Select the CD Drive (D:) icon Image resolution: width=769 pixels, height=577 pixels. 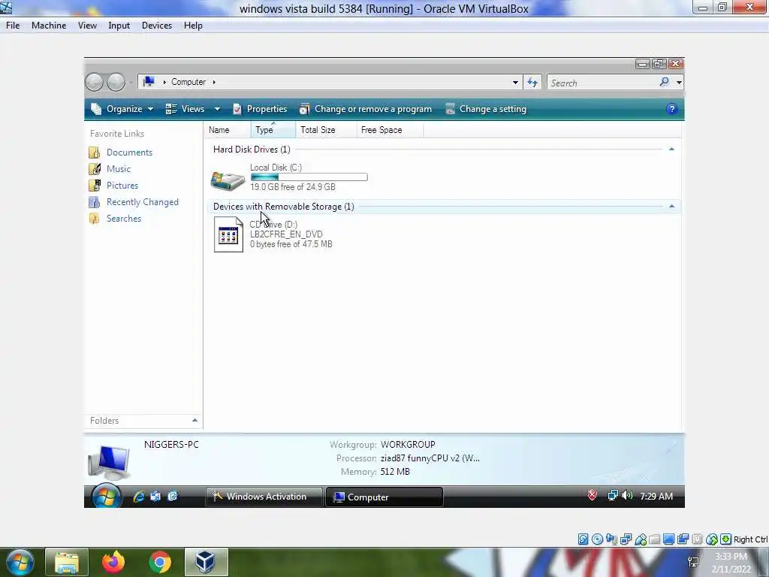pyautogui.click(x=228, y=234)
